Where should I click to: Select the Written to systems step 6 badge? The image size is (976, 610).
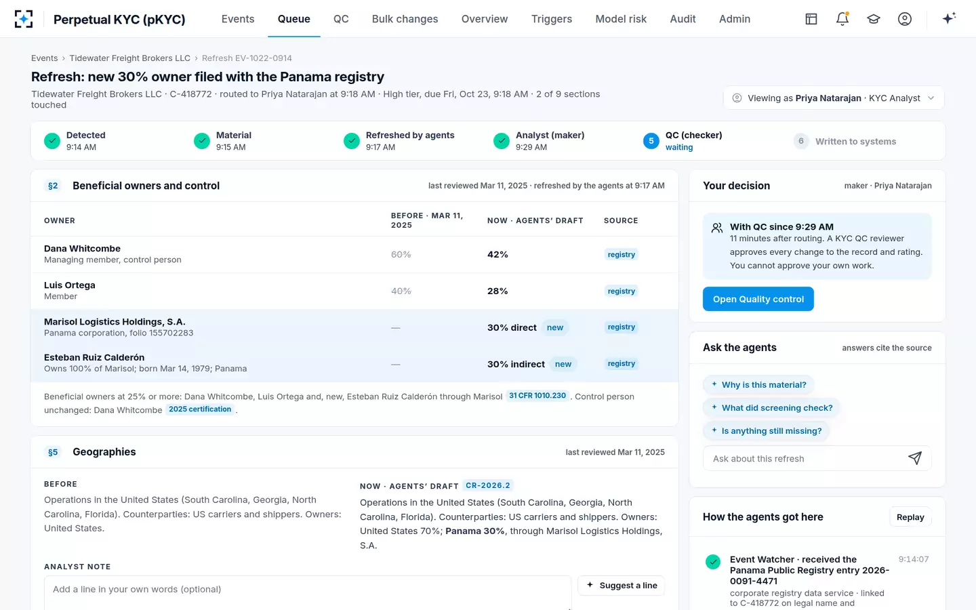[801, 141]
